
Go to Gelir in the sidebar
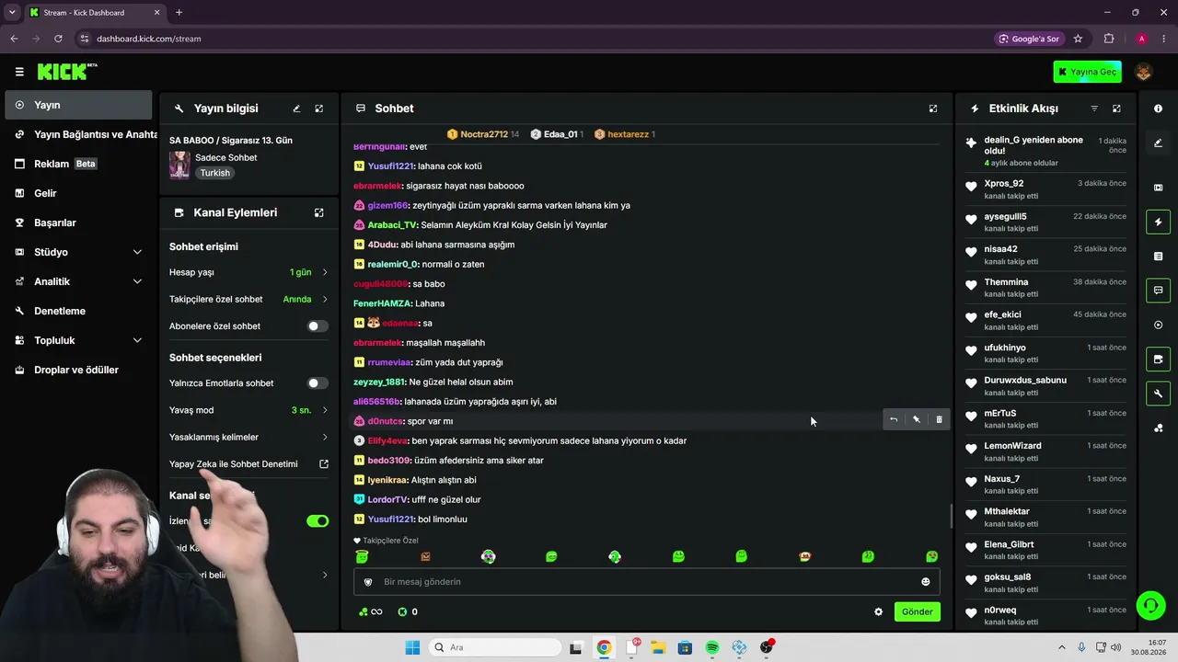(x=78, y=193)
